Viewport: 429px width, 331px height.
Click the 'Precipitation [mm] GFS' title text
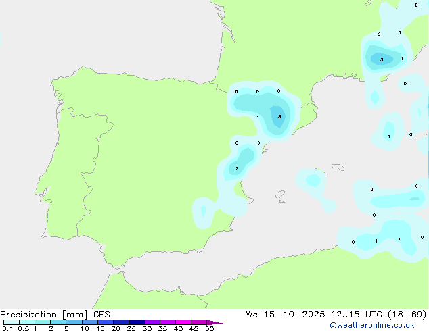click(x=55, y=315)
